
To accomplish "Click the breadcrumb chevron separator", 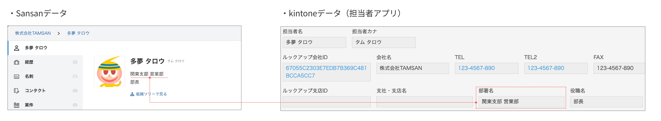I will click(59, 33).
